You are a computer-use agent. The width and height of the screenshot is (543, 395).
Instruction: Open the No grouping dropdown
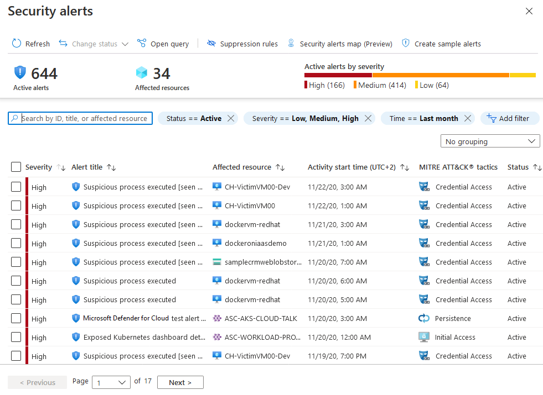[x=490, y=141]
